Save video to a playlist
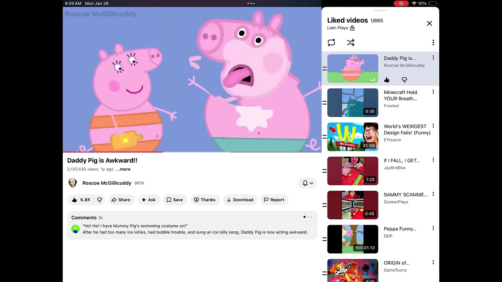Screen dimensions: 502x282 tap(175, 200)
